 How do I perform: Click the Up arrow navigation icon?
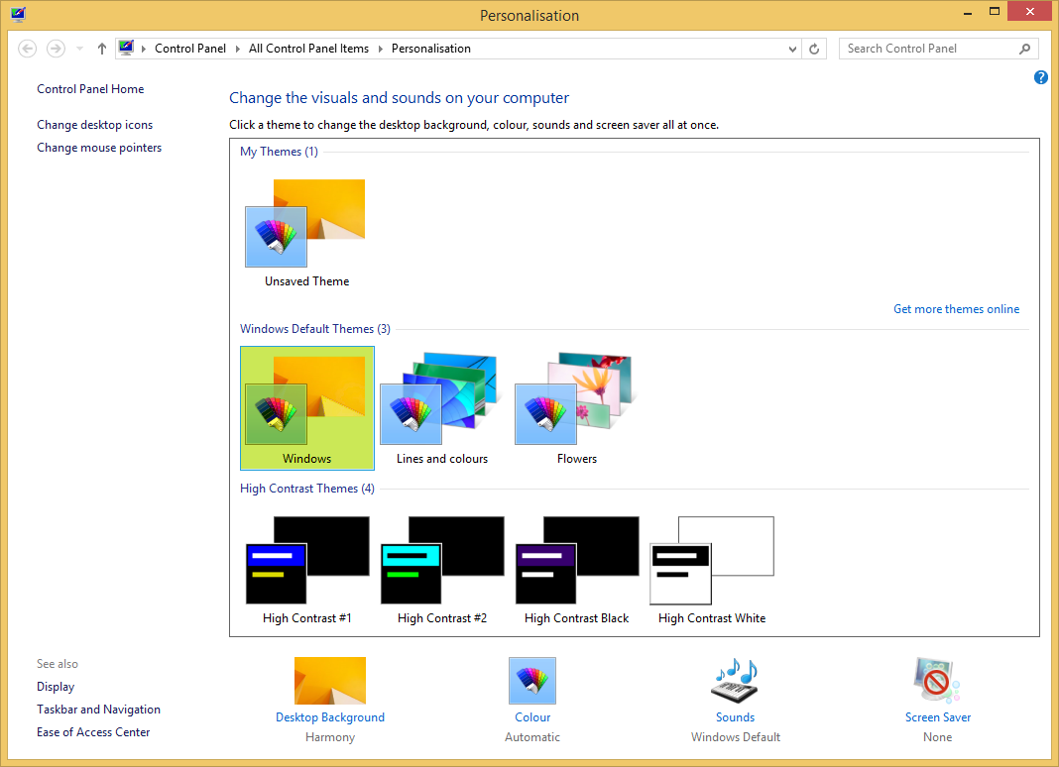[101, 48]
